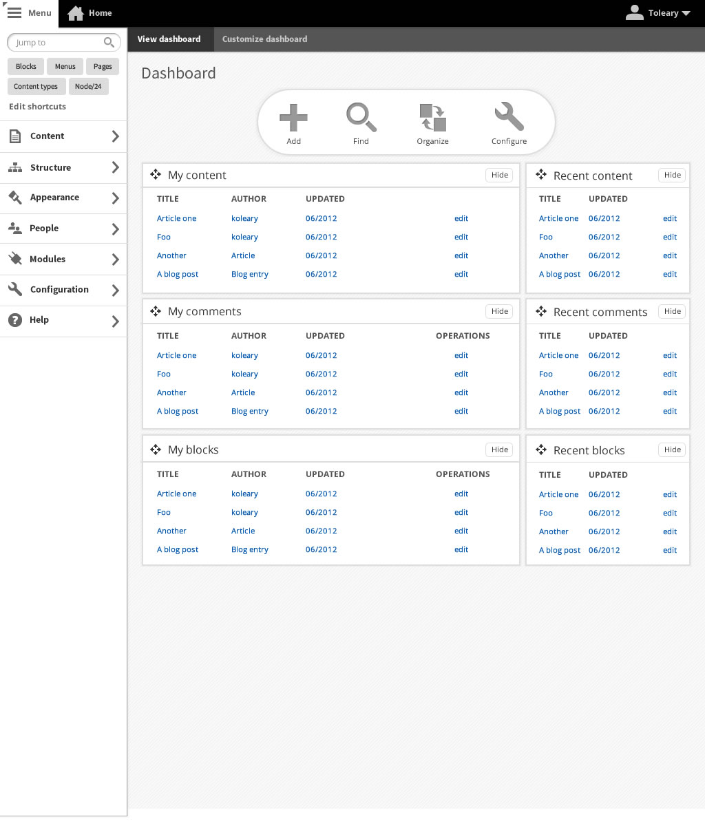Open Article one in My content
The image size is (705, 826).
176,218
